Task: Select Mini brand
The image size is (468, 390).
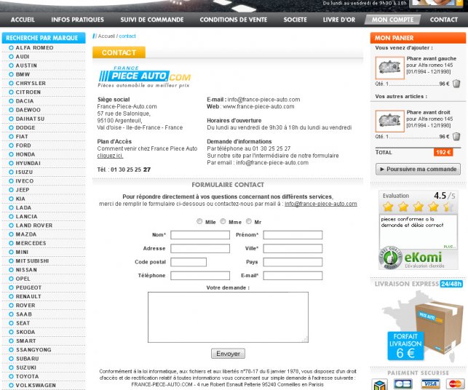Action: pyautogui.click(x=22, y=252)
